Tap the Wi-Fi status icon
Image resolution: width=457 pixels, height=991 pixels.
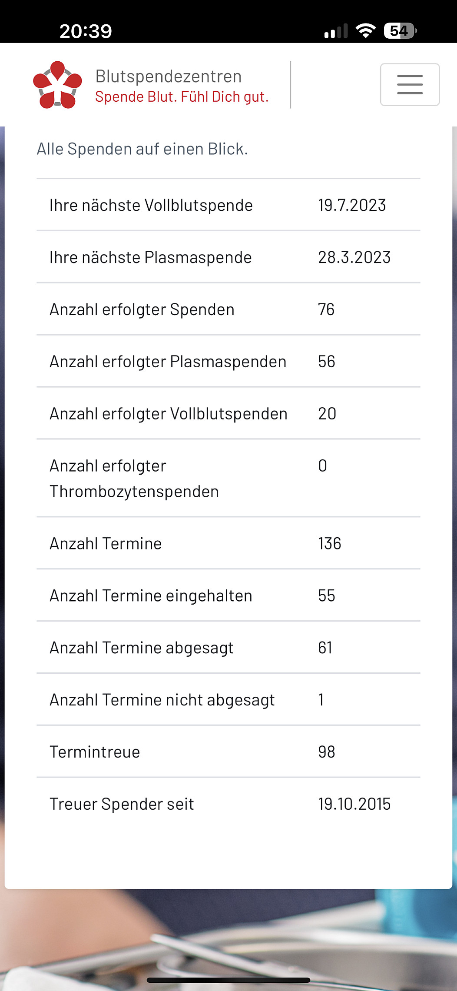click(365, 31)
